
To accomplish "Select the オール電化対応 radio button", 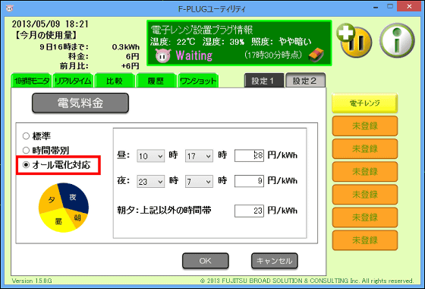I will [x=26, y=165].
